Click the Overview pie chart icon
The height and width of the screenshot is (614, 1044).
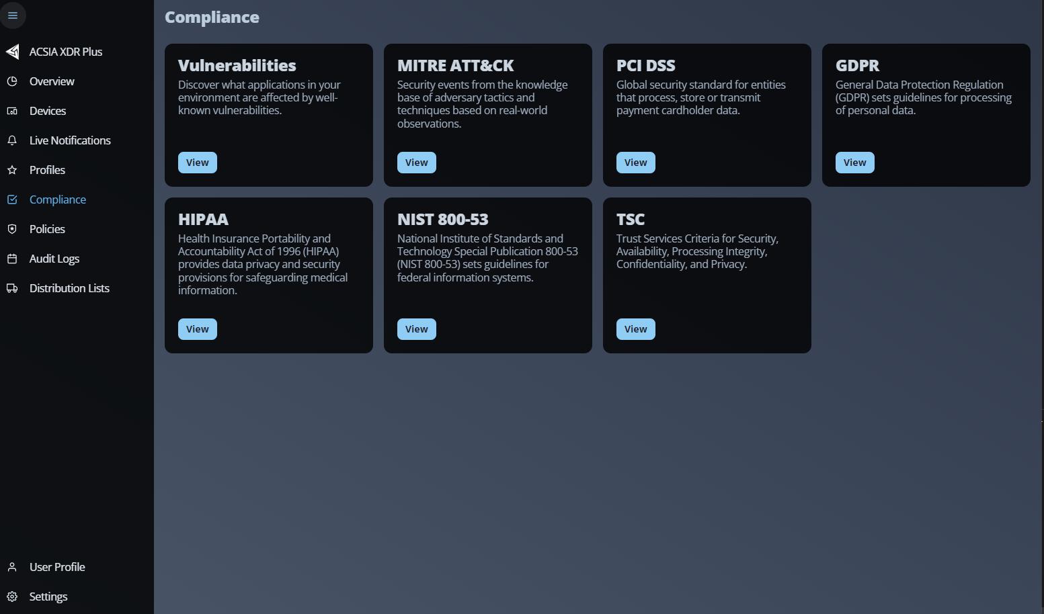[12, 81]
